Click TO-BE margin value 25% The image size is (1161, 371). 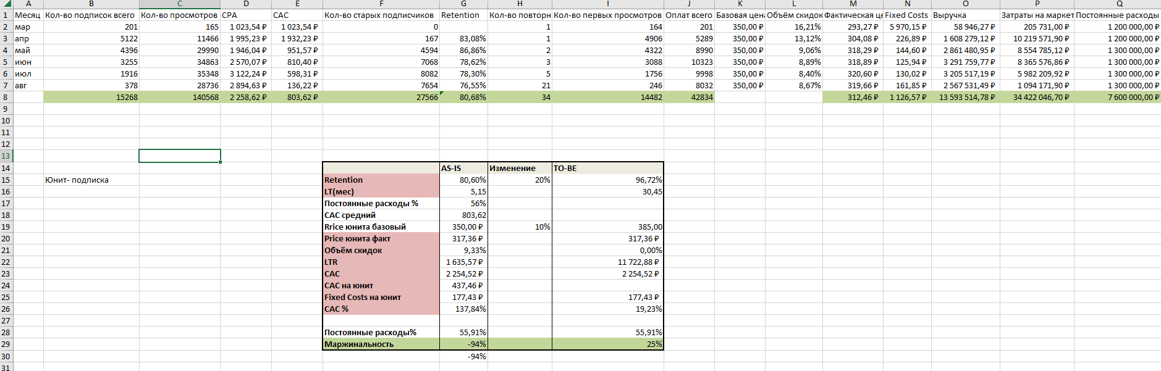[608, 344]
